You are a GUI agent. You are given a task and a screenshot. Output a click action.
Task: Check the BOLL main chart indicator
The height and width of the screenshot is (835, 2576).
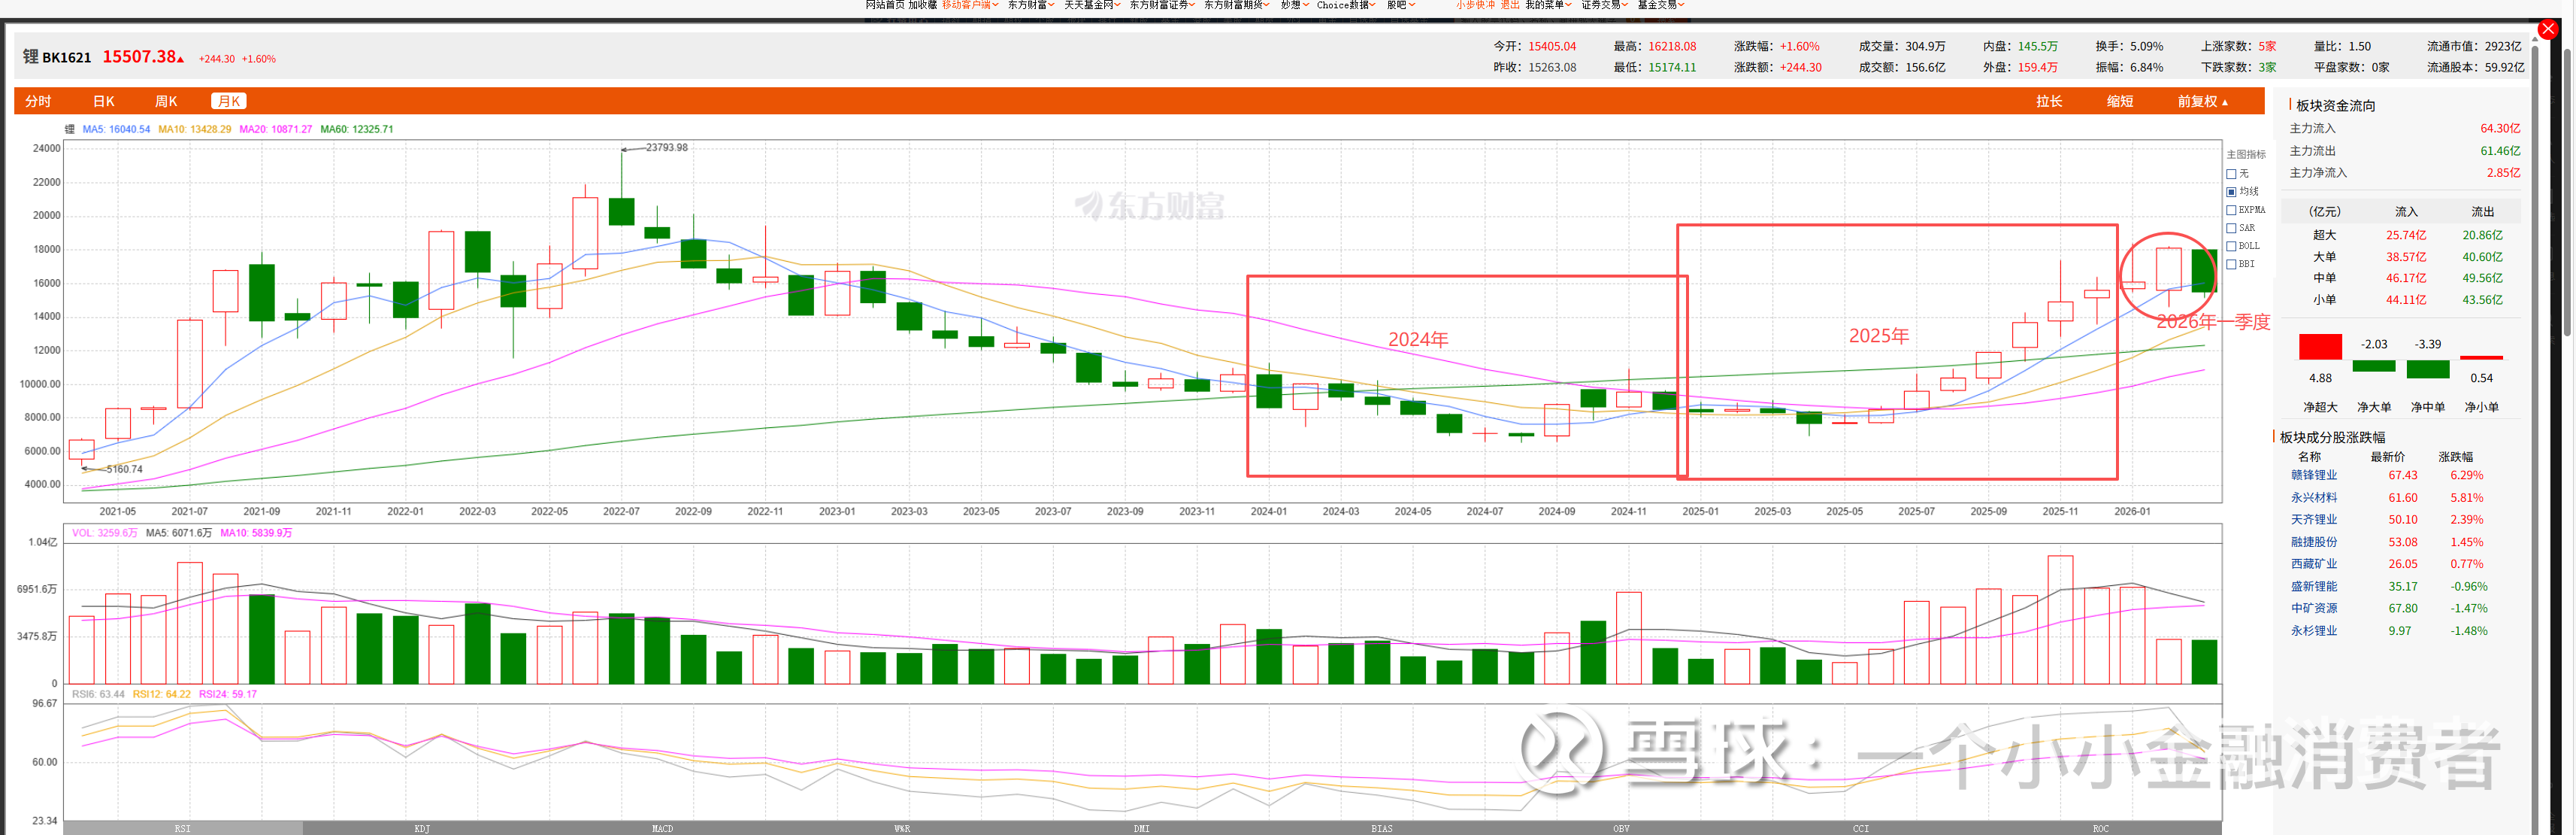[2231, 246]
